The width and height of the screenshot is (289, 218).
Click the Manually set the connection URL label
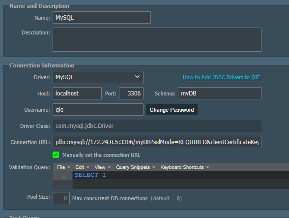click(x=101, y=155)
